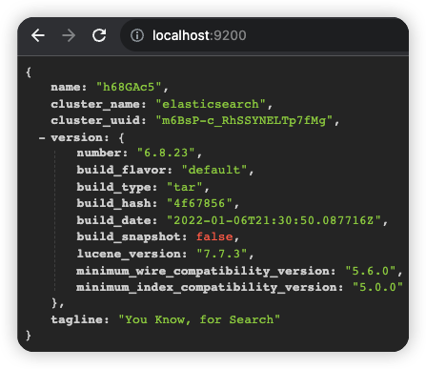The height and width of the screenshot is (369, 426).
Task: Select the tagline value text
Action: point(199,319)
